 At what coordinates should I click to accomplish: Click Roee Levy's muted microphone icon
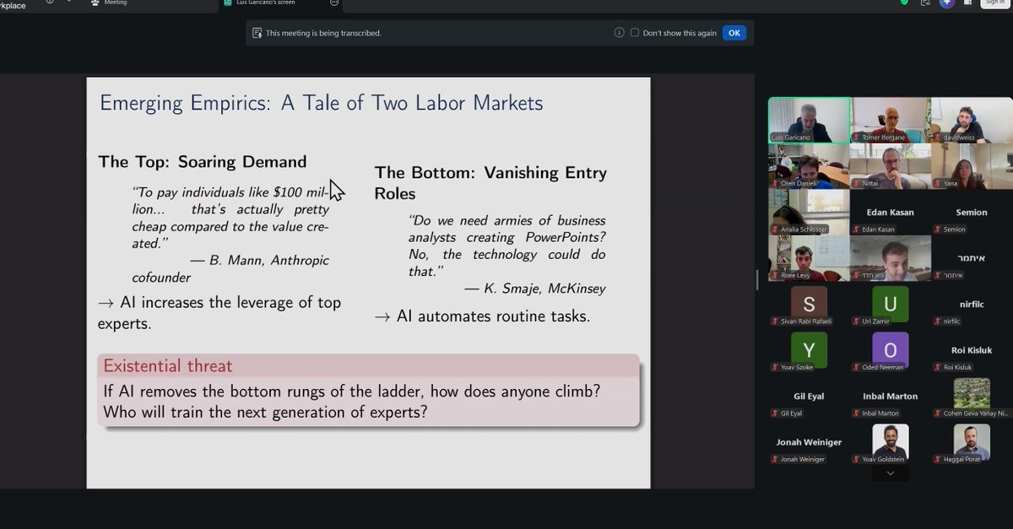coord(775,275)
